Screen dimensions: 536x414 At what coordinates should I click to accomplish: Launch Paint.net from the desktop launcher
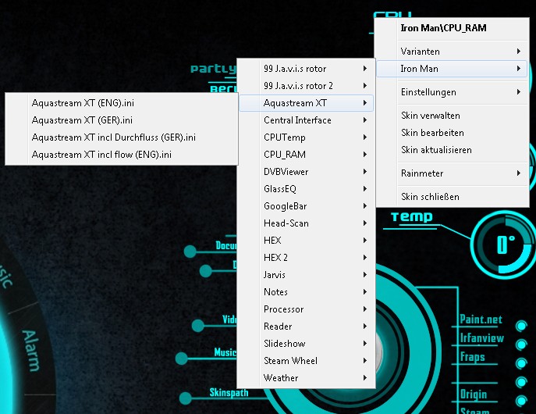click(481, 319)
